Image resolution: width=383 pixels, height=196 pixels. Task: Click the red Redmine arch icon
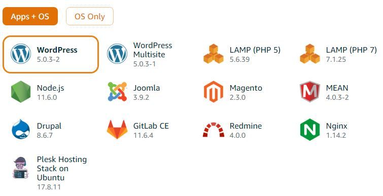[214, 130]
